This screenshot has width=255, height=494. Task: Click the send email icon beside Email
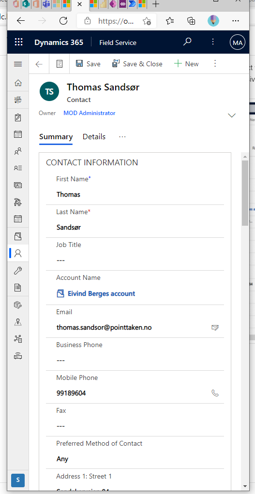[x=215, y=328]
